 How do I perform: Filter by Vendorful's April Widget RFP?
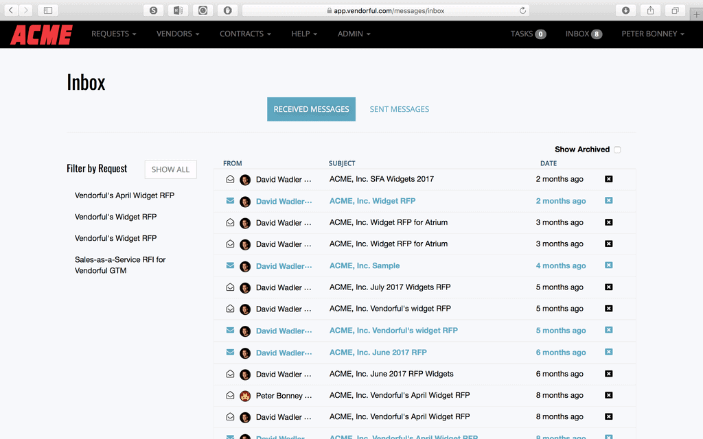[124, 195]
